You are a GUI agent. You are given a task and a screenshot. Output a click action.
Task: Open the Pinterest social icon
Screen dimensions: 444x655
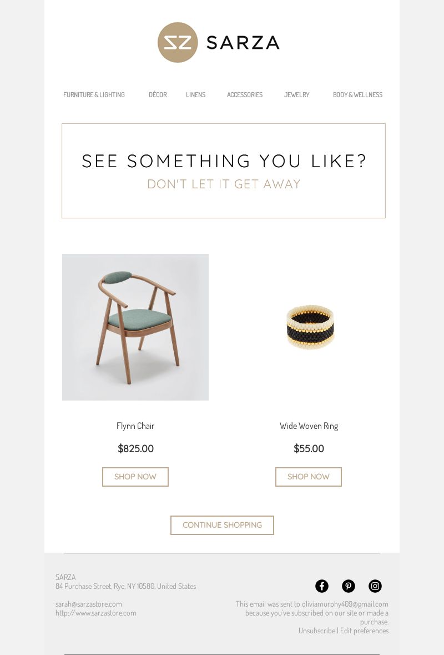click(x=349, y=586)
